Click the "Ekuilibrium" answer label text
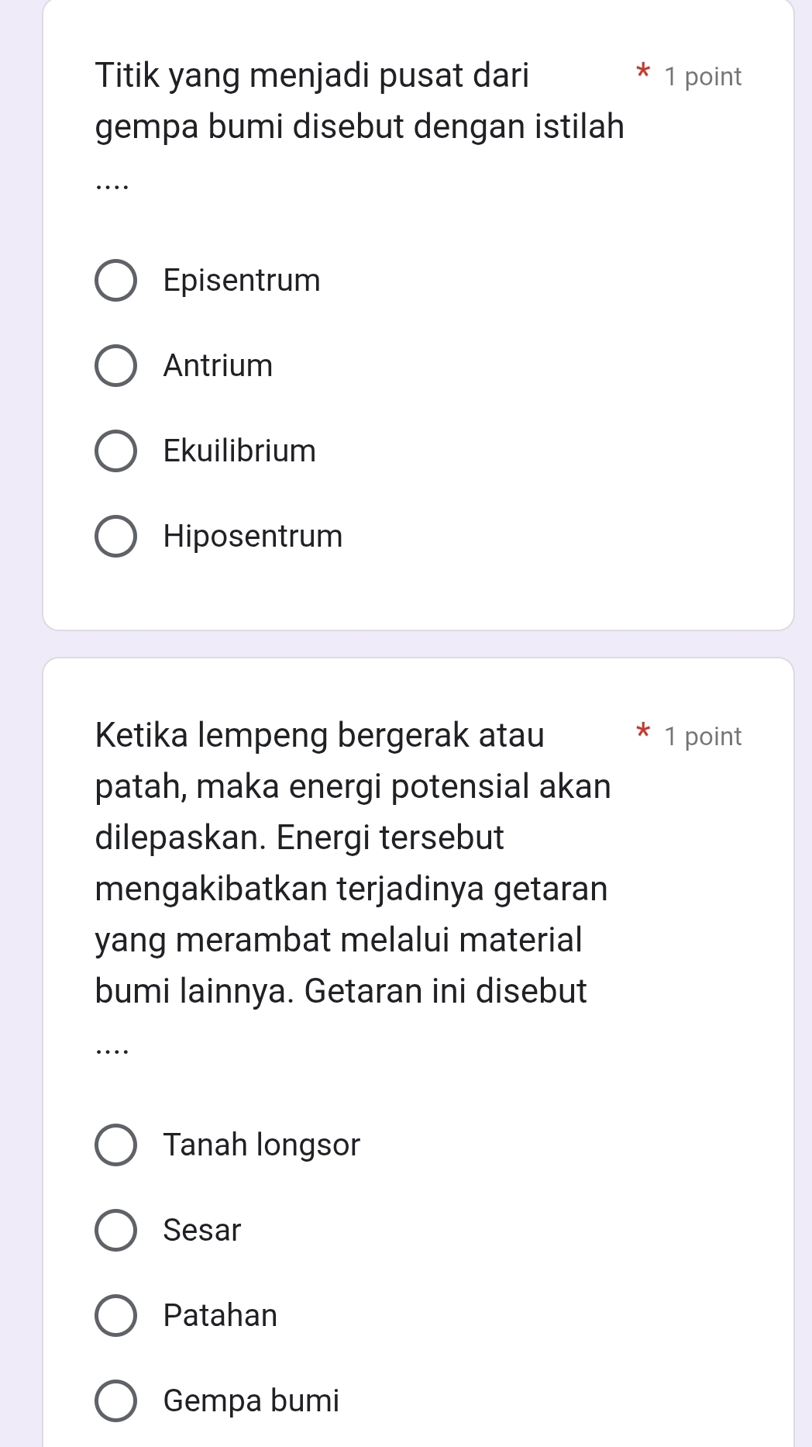 239,451
